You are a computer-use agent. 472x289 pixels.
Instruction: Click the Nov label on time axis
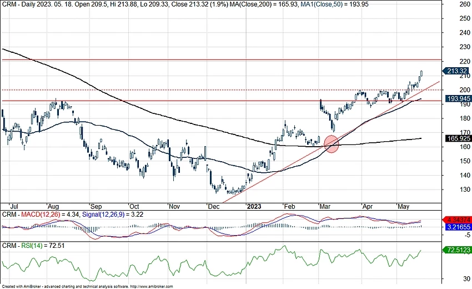(174, 207)
